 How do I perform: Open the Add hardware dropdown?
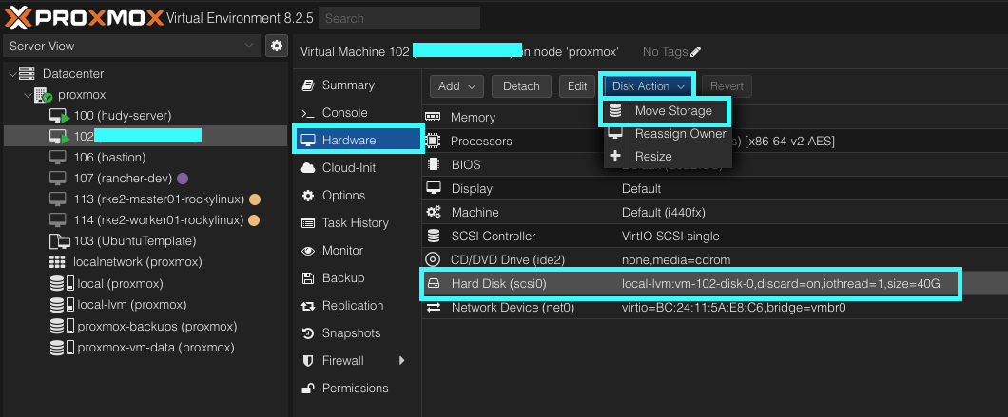coord(457,86)
